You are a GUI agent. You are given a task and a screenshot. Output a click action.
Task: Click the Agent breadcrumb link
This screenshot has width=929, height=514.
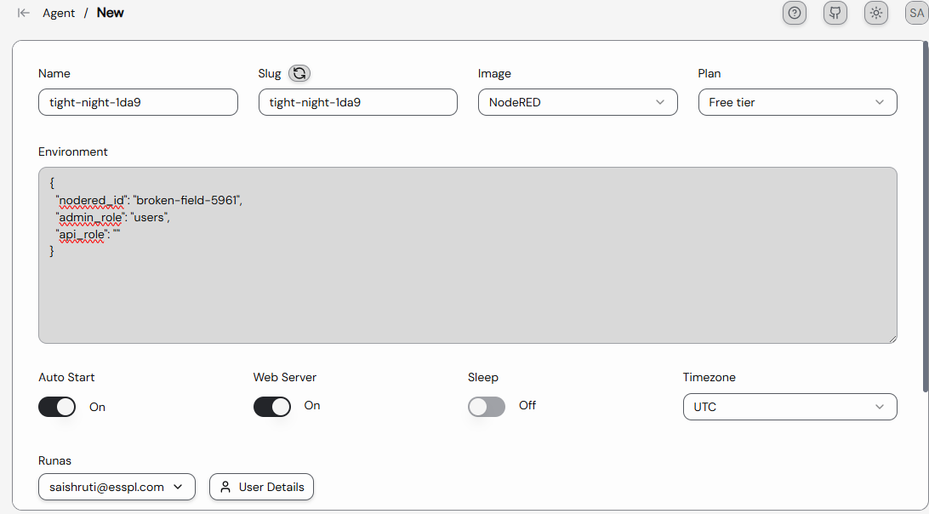59,13
